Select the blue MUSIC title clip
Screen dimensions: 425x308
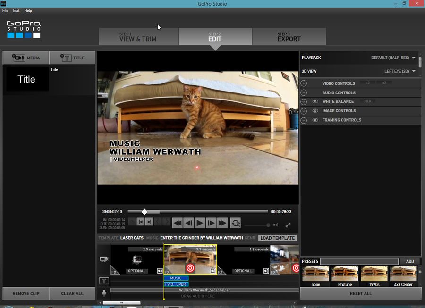coord(176,278)
